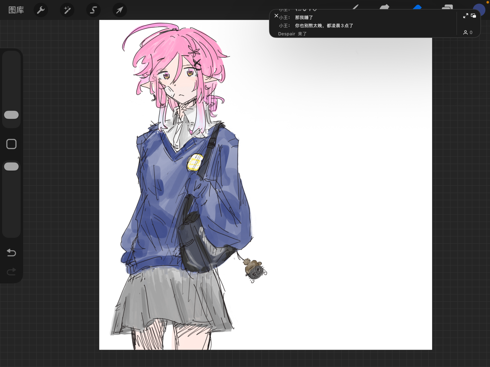View the chat viewer count
Viewport: 490px width, 367px height.
coord(468,32)
